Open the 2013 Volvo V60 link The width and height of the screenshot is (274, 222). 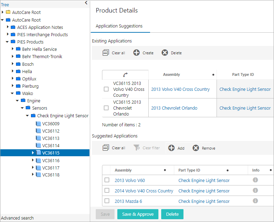(x=130, y=181)
